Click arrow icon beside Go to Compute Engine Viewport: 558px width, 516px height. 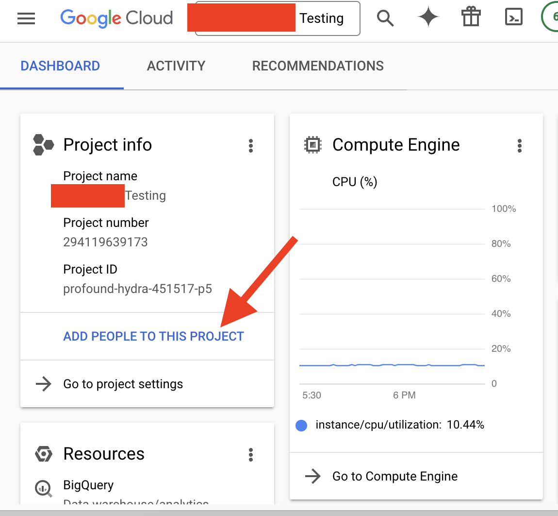point(313,476)
